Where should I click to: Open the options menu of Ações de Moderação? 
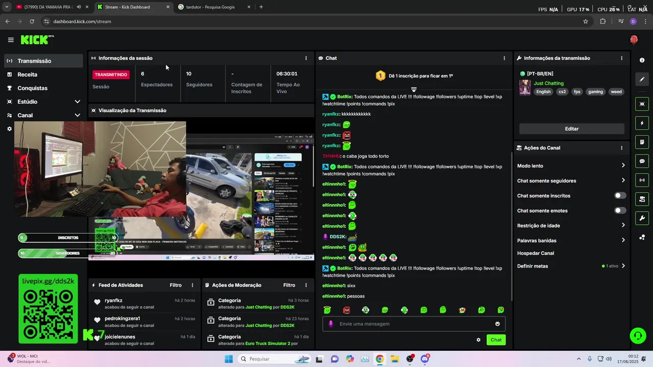click(306, 285)
